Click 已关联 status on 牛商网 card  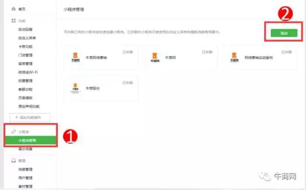207,52
